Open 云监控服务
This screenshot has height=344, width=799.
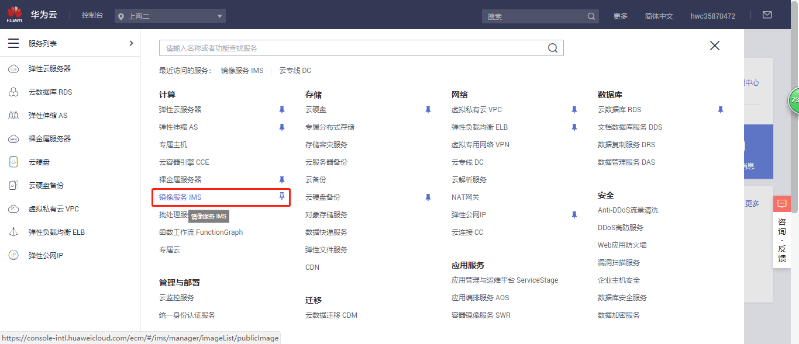coord(177,298)
